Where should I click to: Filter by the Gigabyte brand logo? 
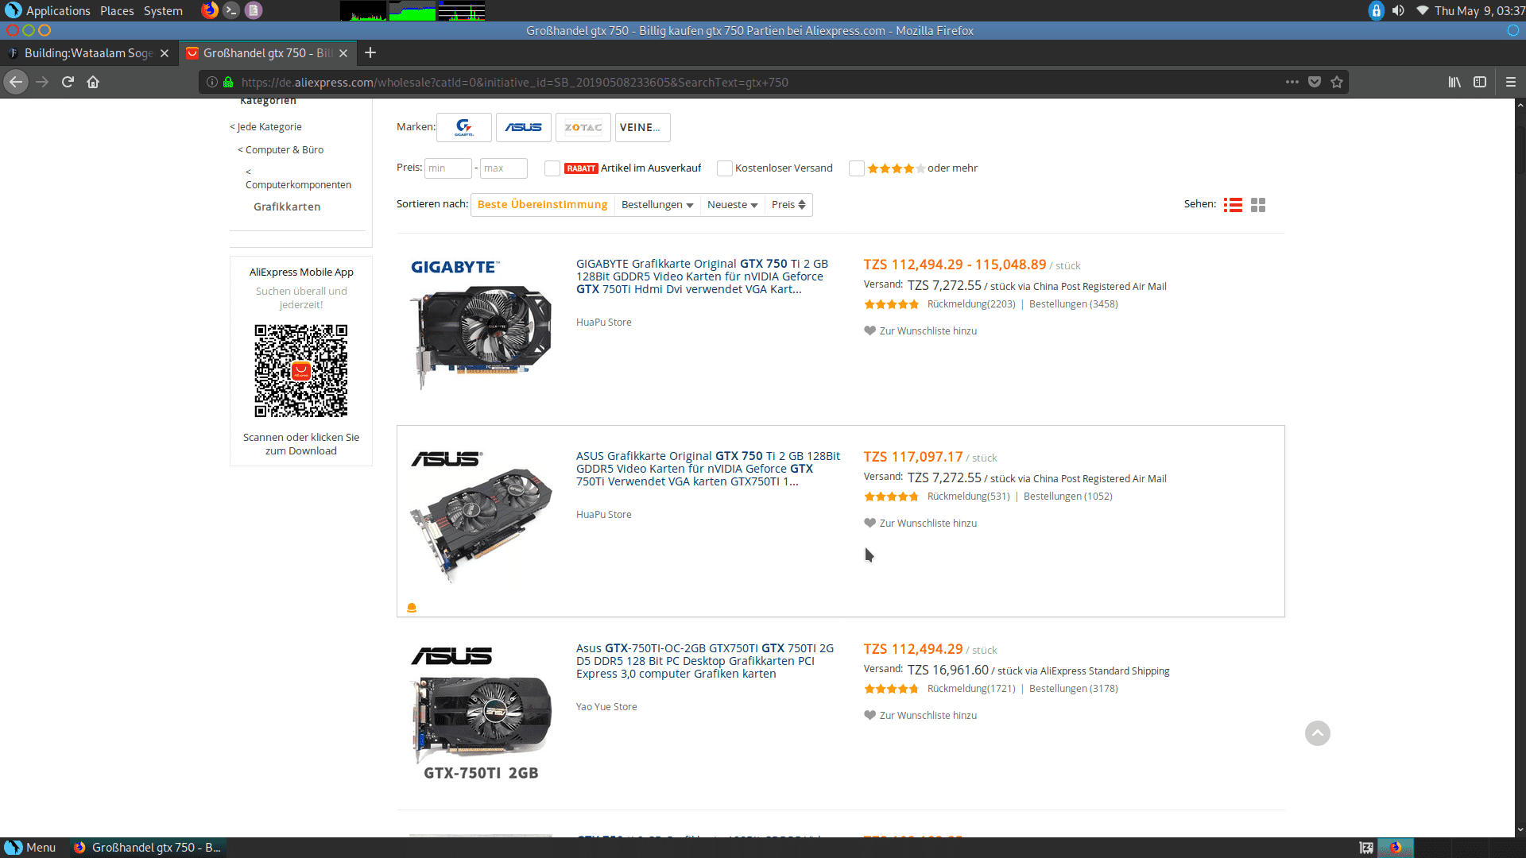click(x=464, y=127)
